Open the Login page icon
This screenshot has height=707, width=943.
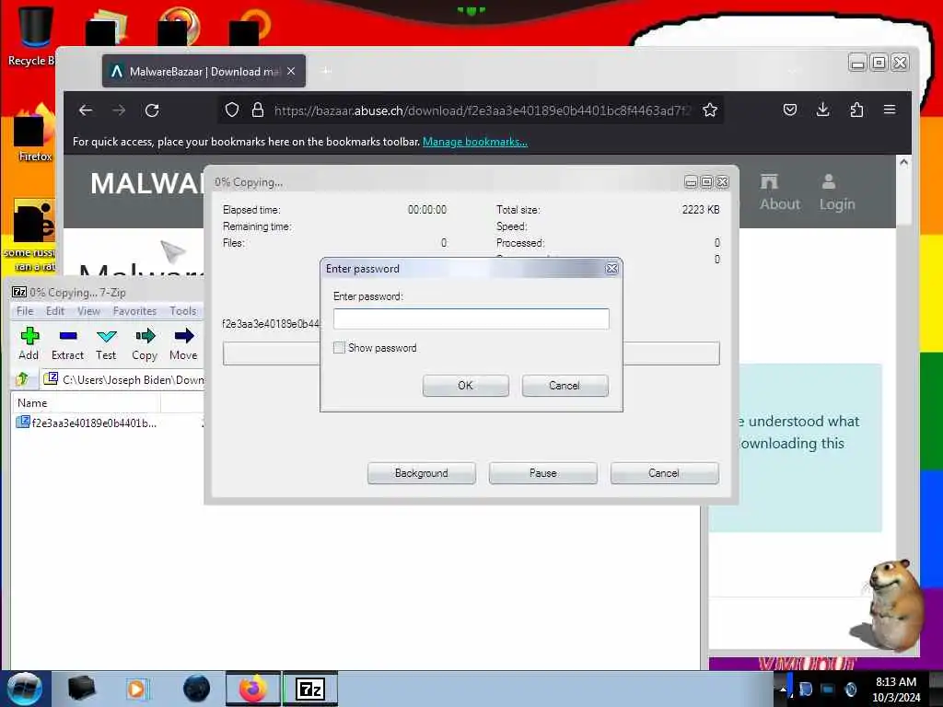click(x=836, y=192)
